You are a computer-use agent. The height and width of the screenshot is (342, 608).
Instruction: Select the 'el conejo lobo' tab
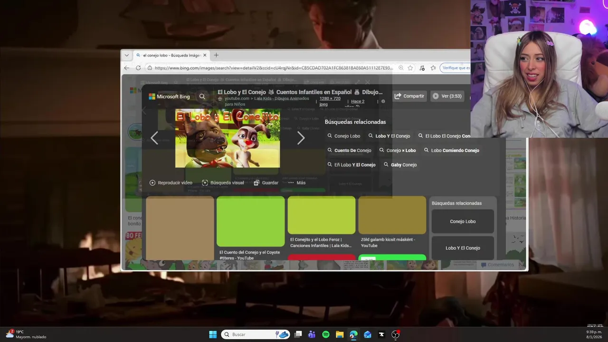(171, 55)
